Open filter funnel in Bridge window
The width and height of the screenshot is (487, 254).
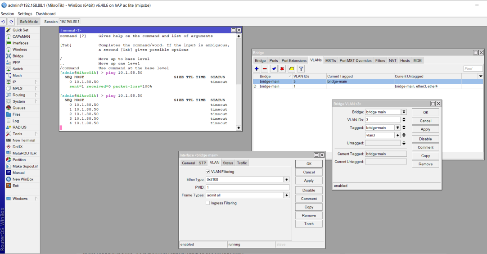click(301, 69)
